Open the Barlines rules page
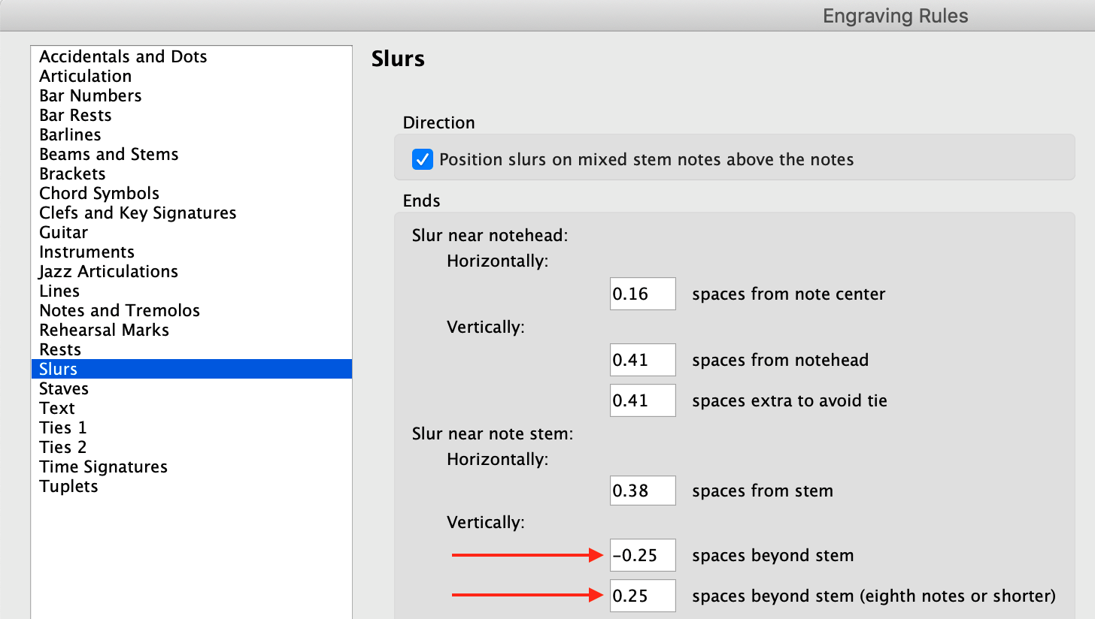 pyautogui.click(x=192, y=134)
